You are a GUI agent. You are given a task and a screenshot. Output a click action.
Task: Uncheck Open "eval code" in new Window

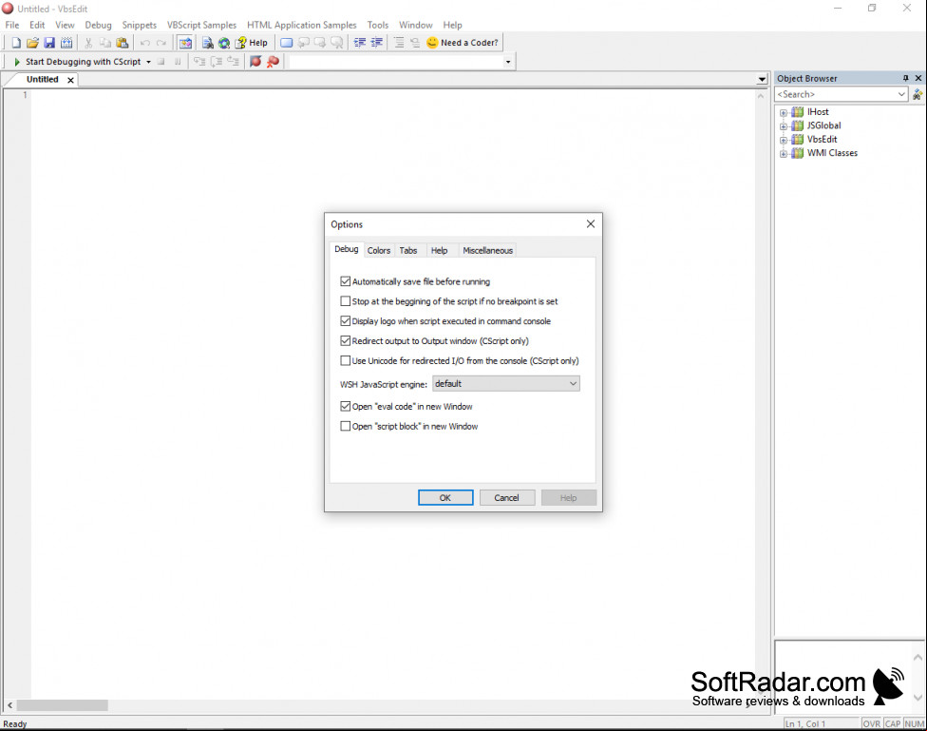point(346,406)
